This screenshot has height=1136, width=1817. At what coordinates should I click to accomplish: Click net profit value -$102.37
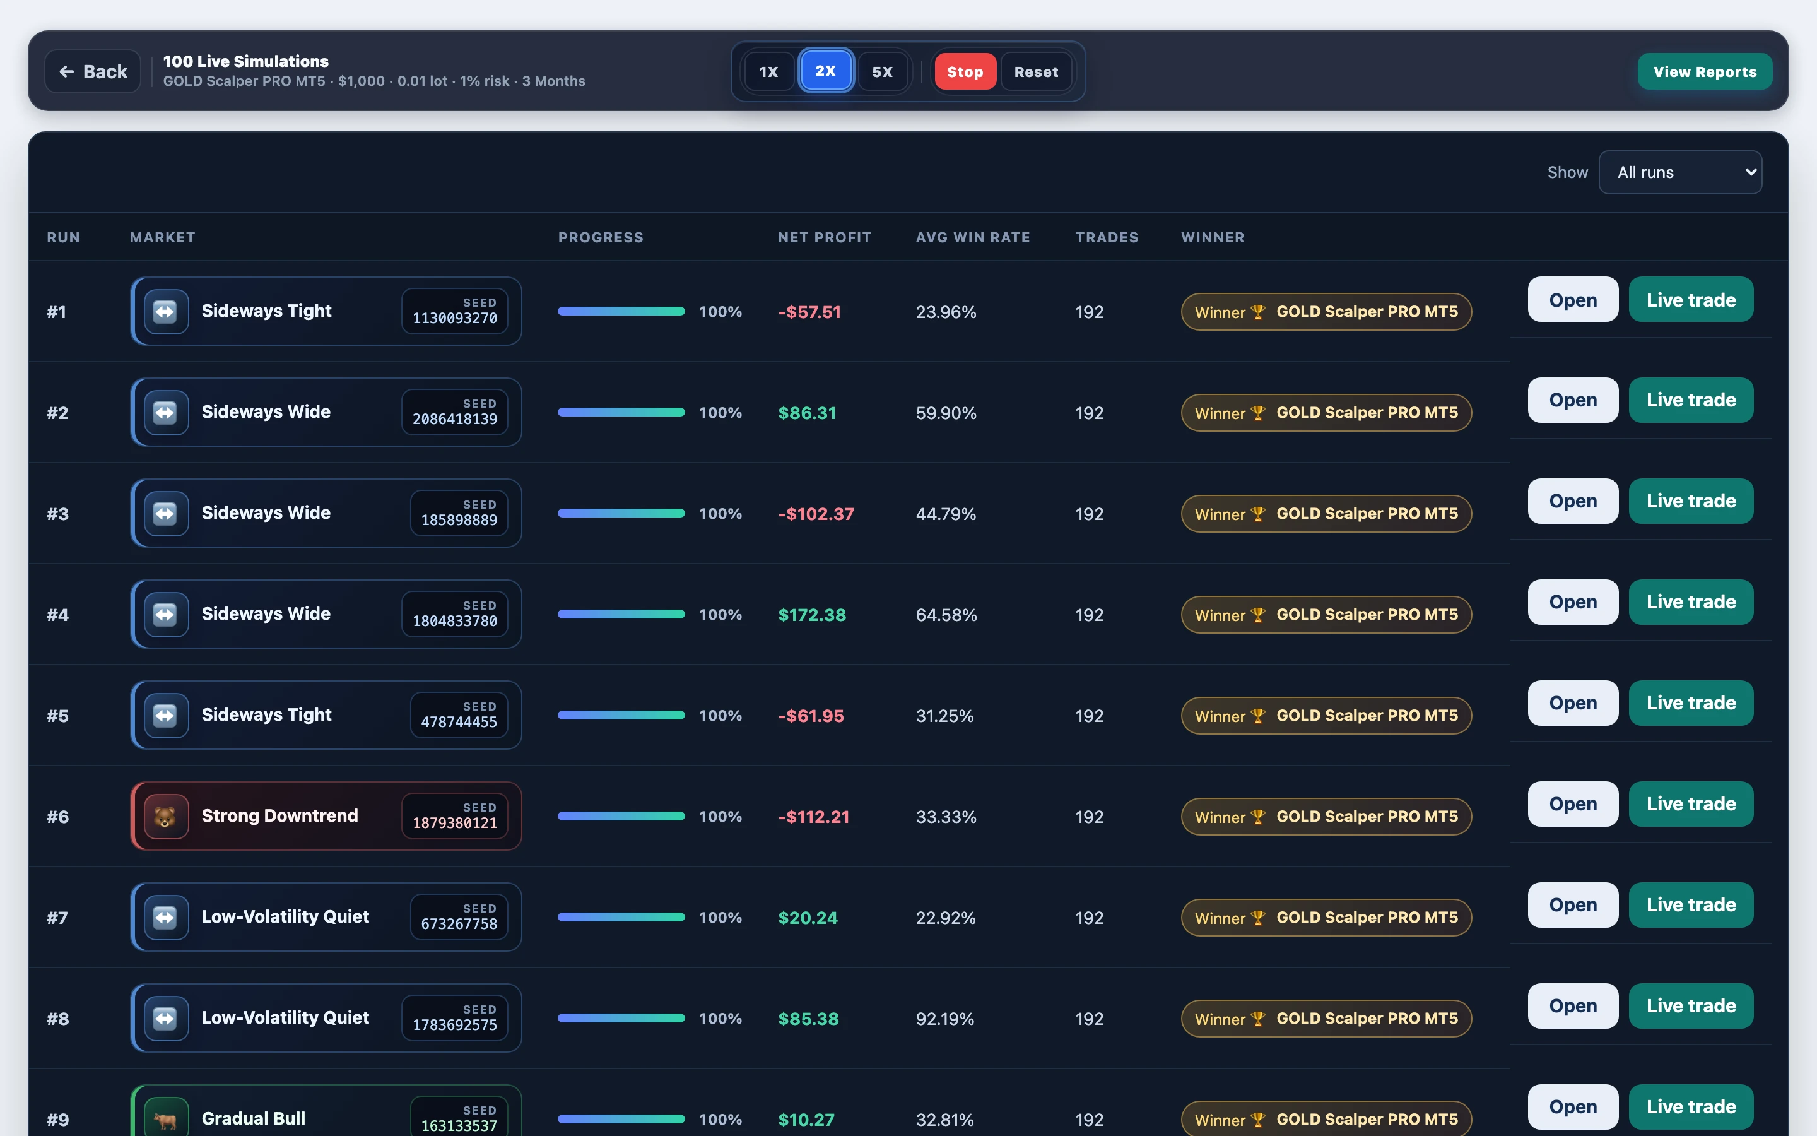[x=816, y=514]
